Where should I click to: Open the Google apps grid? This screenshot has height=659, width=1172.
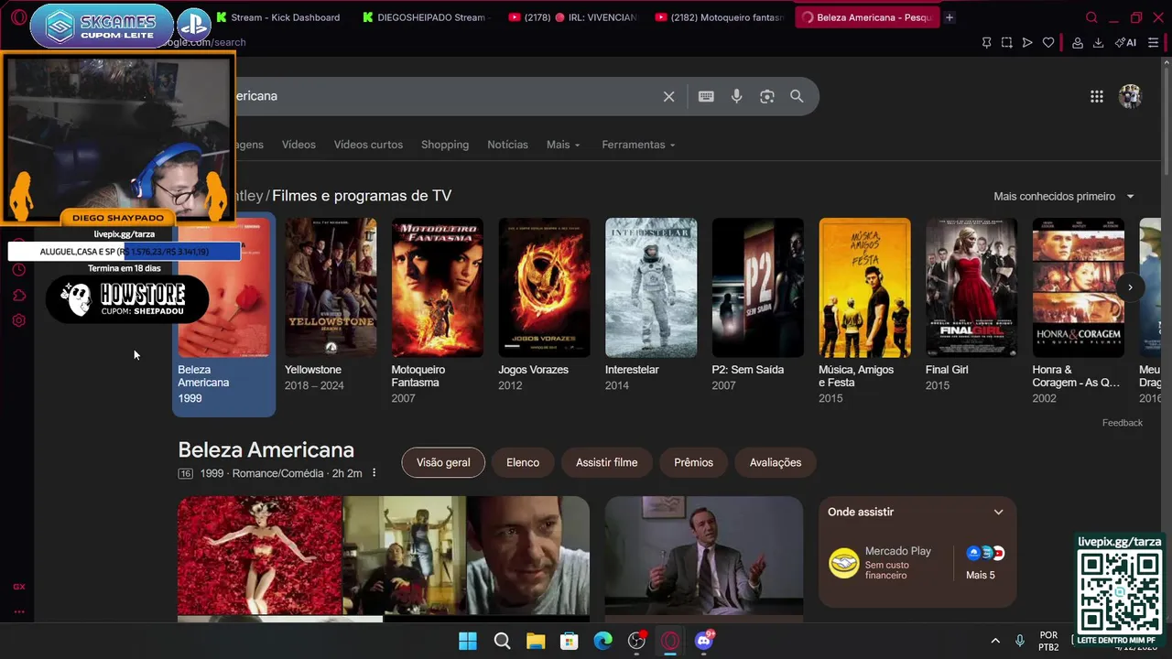click(x=1097, y=96)
